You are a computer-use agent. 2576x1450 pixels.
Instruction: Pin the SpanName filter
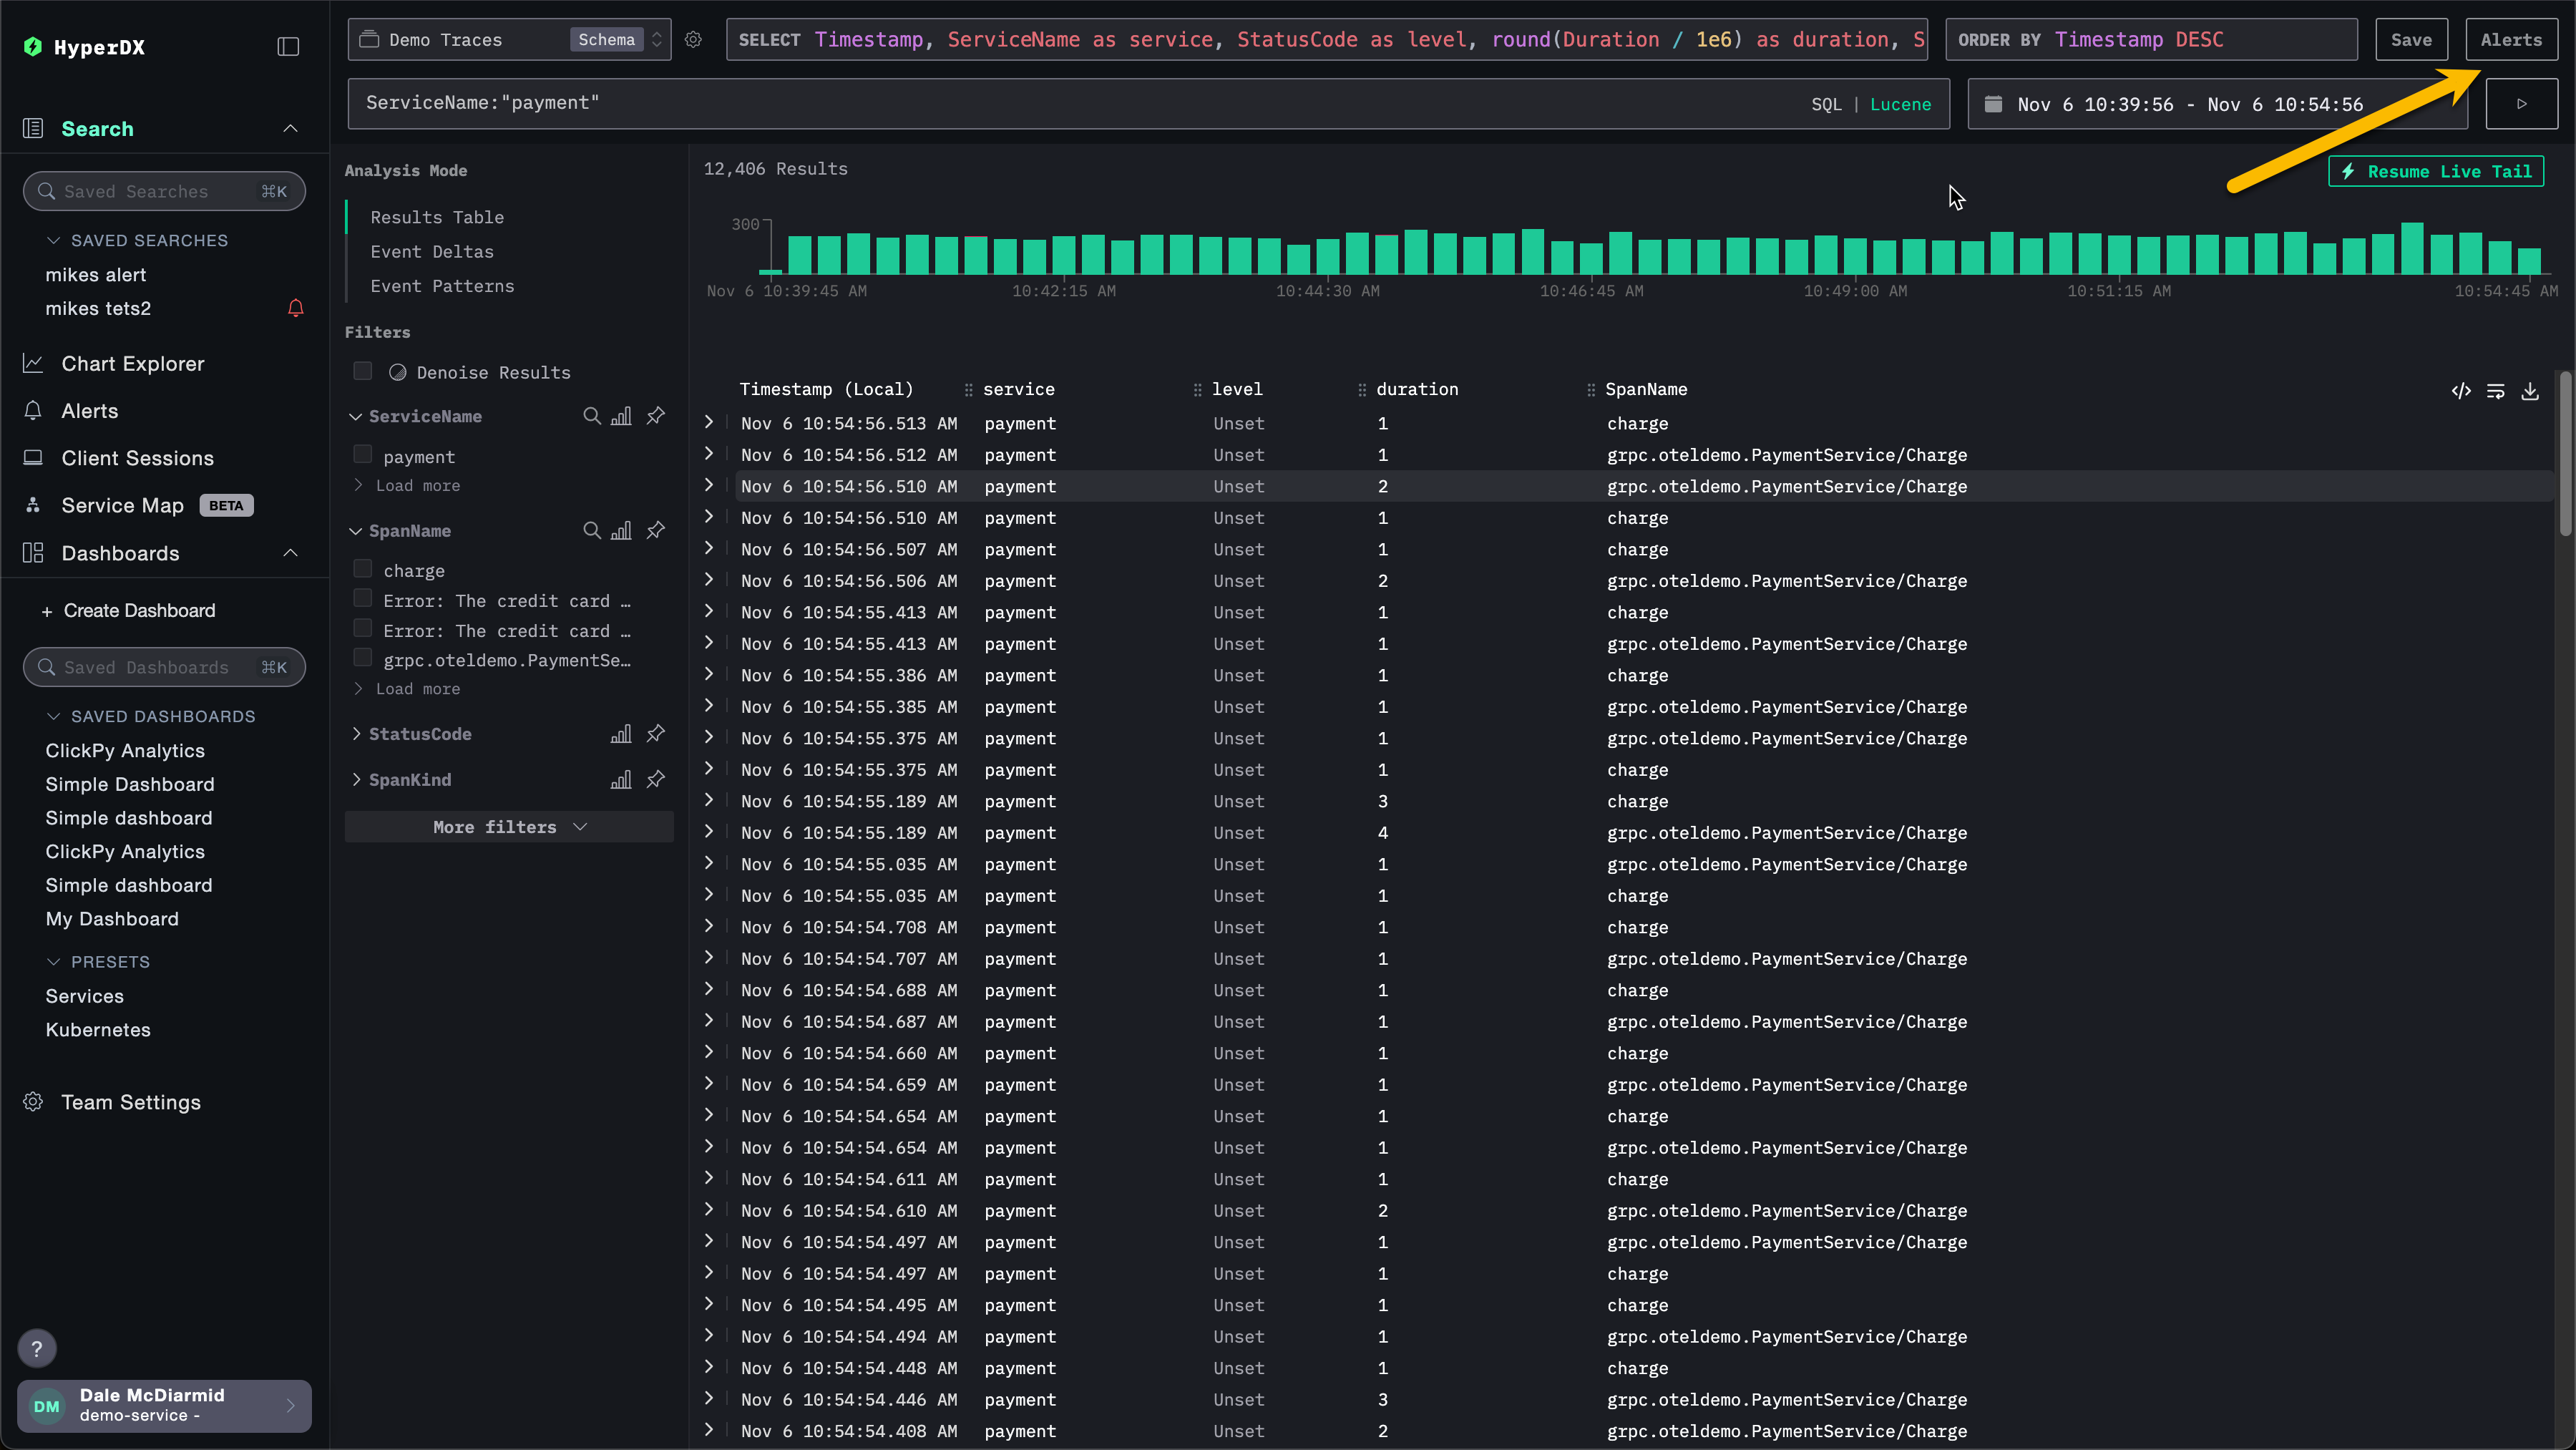click(x=655, y=530)
